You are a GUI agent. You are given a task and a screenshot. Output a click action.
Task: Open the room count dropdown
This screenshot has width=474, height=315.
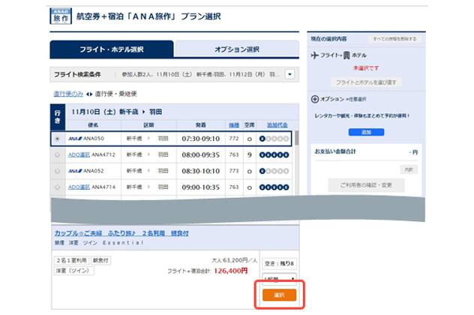pyautogui.click(x=279, y=277)
